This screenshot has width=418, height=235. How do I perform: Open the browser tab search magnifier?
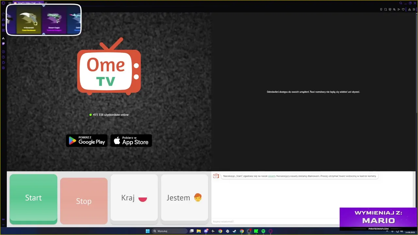401,3
